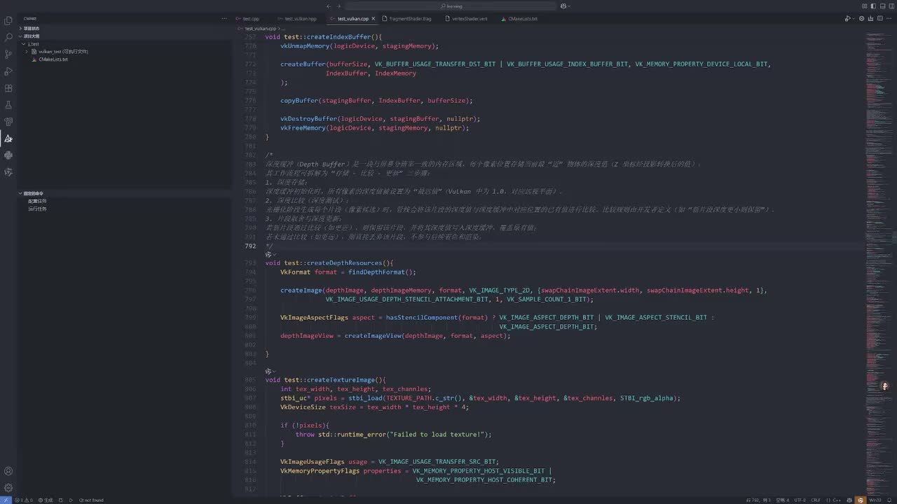Open the Run and Debug view
897x504 pixels.
pyautogui.click(x=8, y=71)
